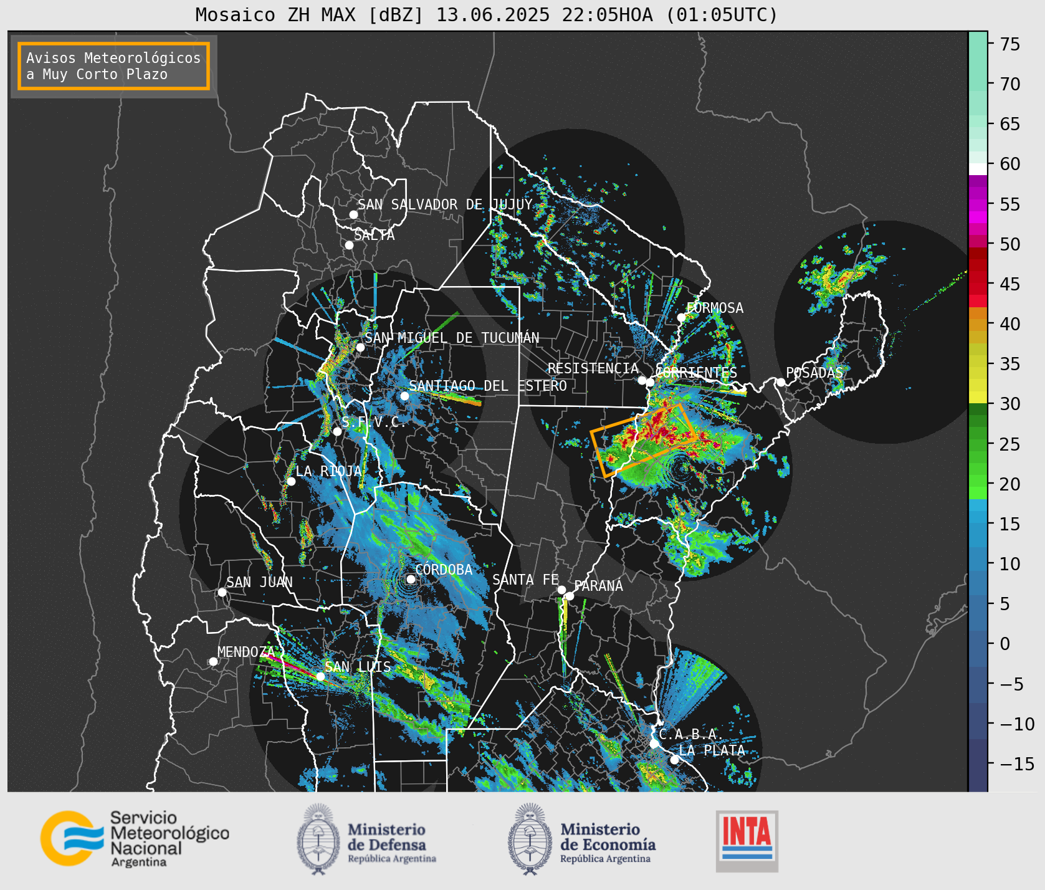Click the Mendoza marker dot
Screen dimensions: 1045x890
tap(213, 661)
